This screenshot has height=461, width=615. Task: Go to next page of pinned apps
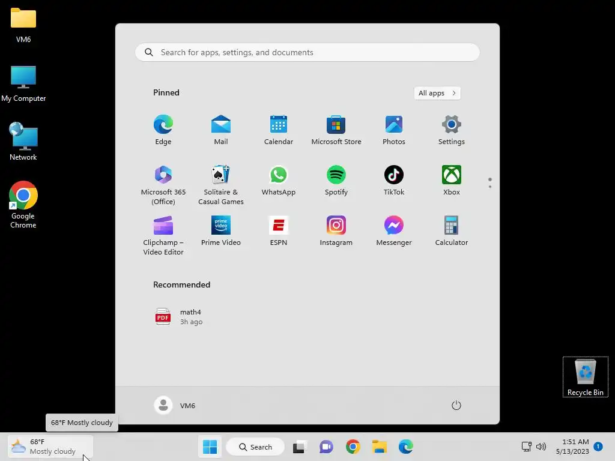click(490, 187)
